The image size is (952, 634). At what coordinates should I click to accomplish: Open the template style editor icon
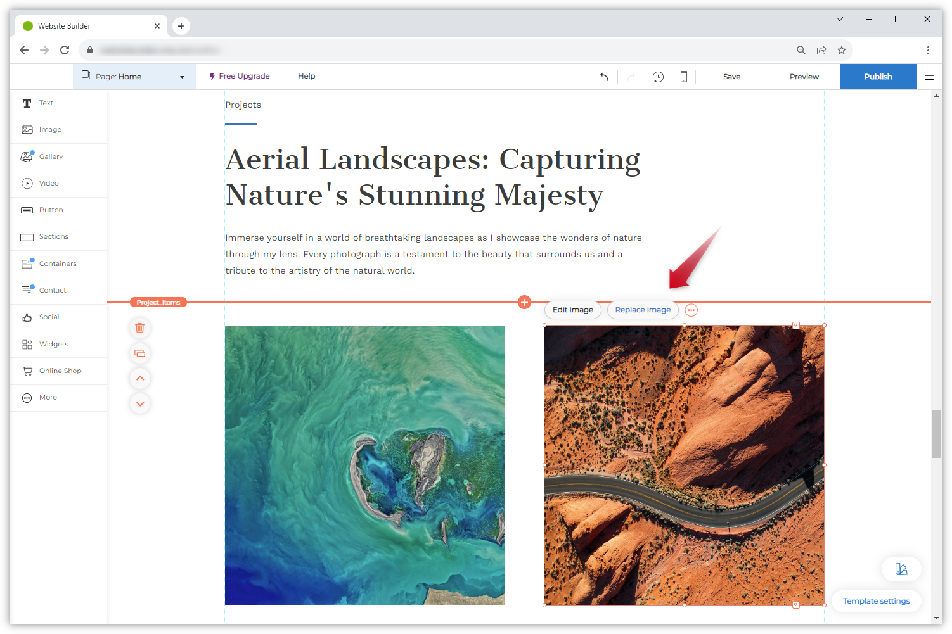point(901,569)
